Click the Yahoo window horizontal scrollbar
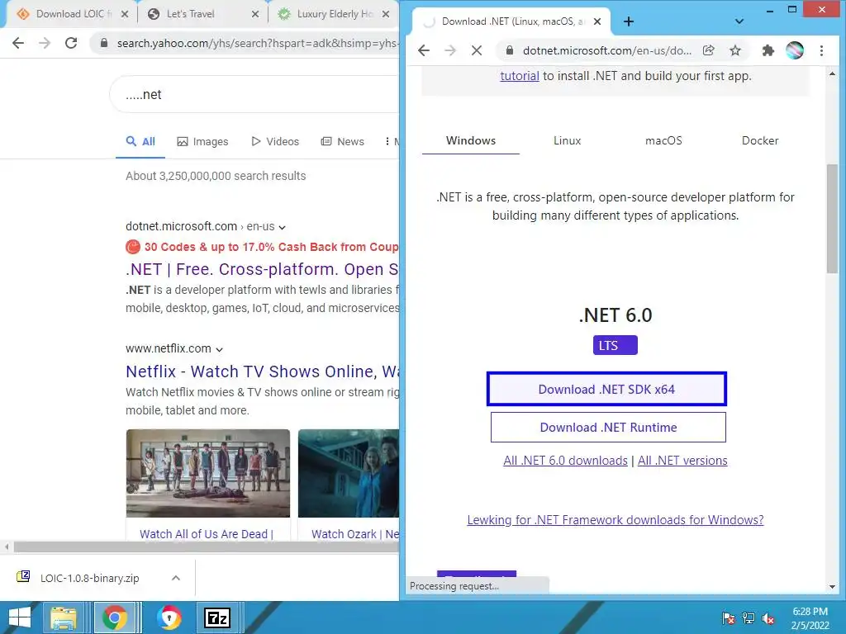846x634 pixels. (206, 546)
